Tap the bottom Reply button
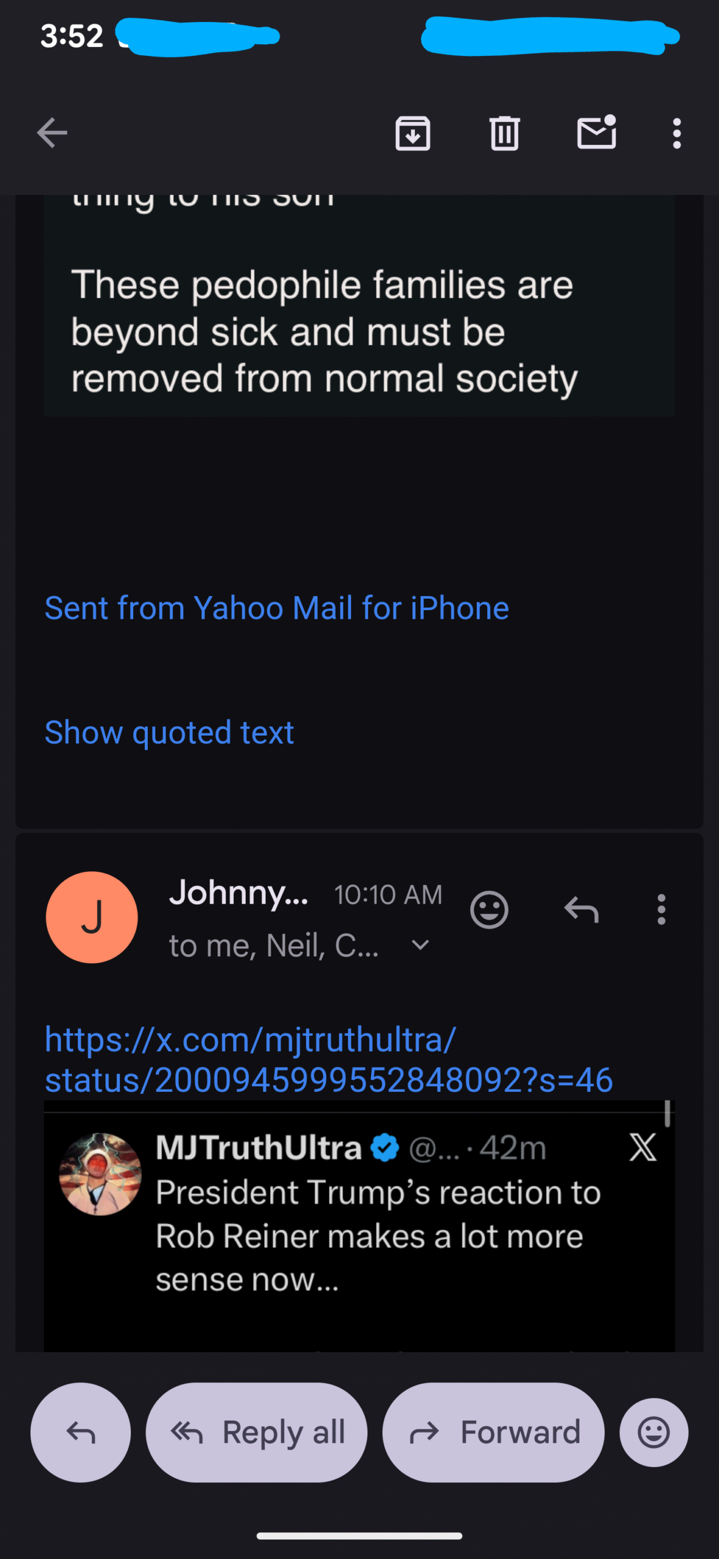Screen dimensions: 719x1559 (x=81, y=1432)
